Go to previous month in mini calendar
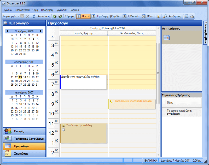Screen dimensions: 209x165 [7, 31]
